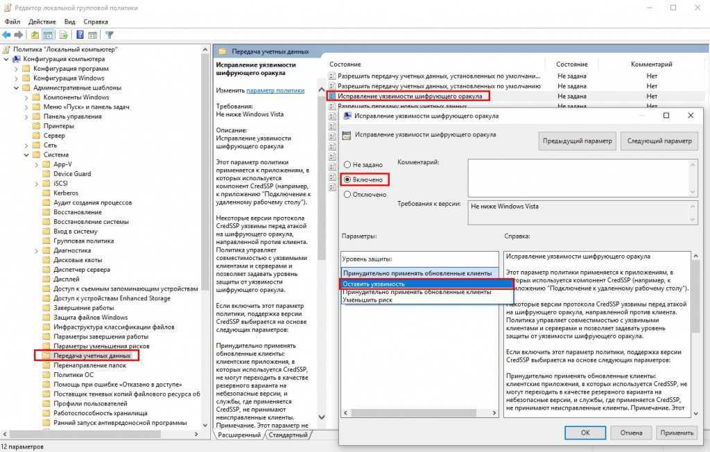Screen dimensions: 710x452
Task: Open the 'Действие' menu
Action: pyautogui.click(x=42, y=21)
